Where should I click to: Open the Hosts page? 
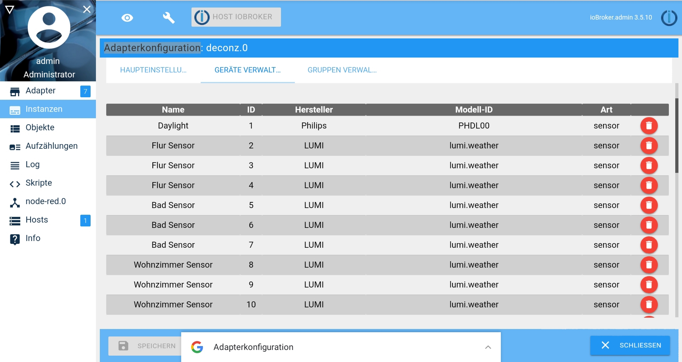pos(48,220)
